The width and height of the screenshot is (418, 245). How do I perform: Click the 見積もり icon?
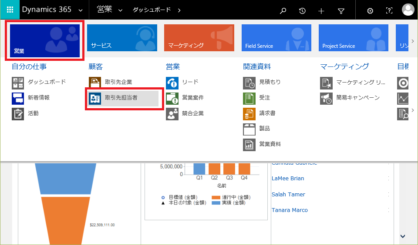pyautogui.click(x=249, y=83)
